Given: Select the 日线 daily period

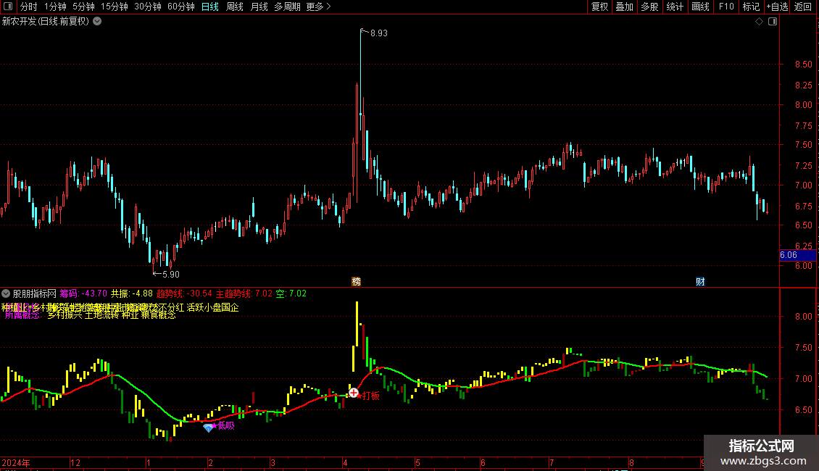Looking at the screenshot, I should point(210,7).
